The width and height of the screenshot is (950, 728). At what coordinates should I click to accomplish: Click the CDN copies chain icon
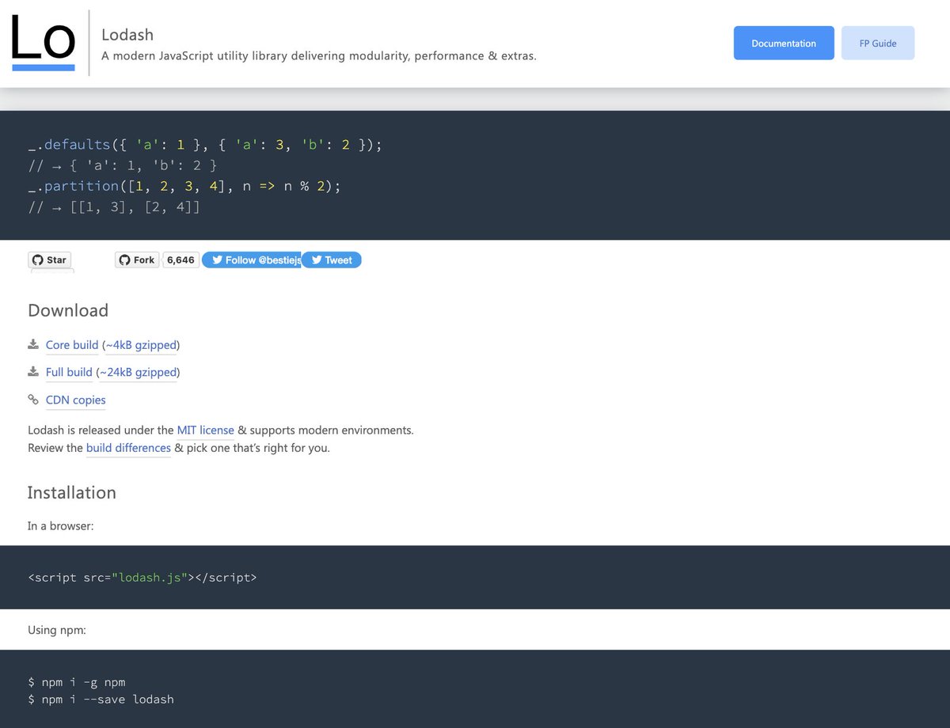(33, 400)
